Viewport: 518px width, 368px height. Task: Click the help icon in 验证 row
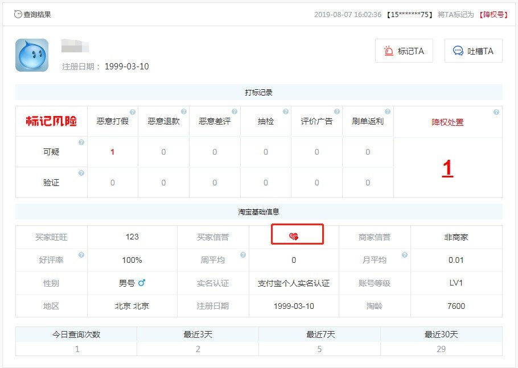click(81, 173)
